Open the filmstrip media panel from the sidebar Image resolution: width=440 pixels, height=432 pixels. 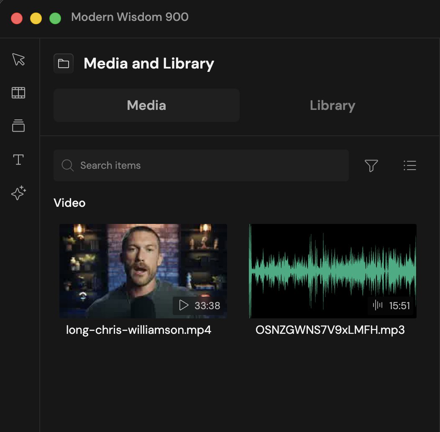[x=18, y=93]
